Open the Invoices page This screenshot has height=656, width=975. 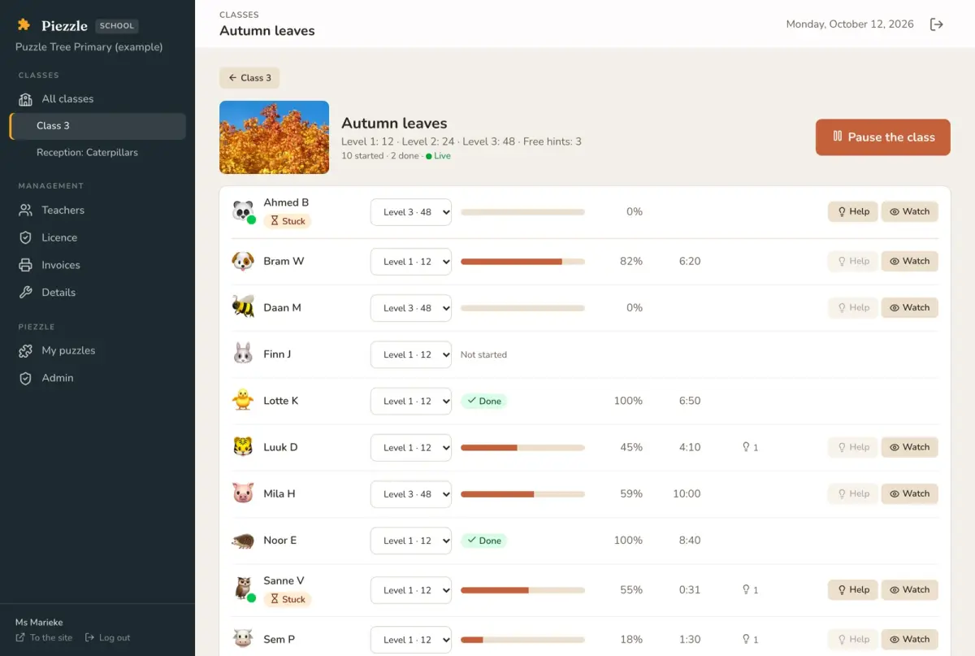[97, 265]
